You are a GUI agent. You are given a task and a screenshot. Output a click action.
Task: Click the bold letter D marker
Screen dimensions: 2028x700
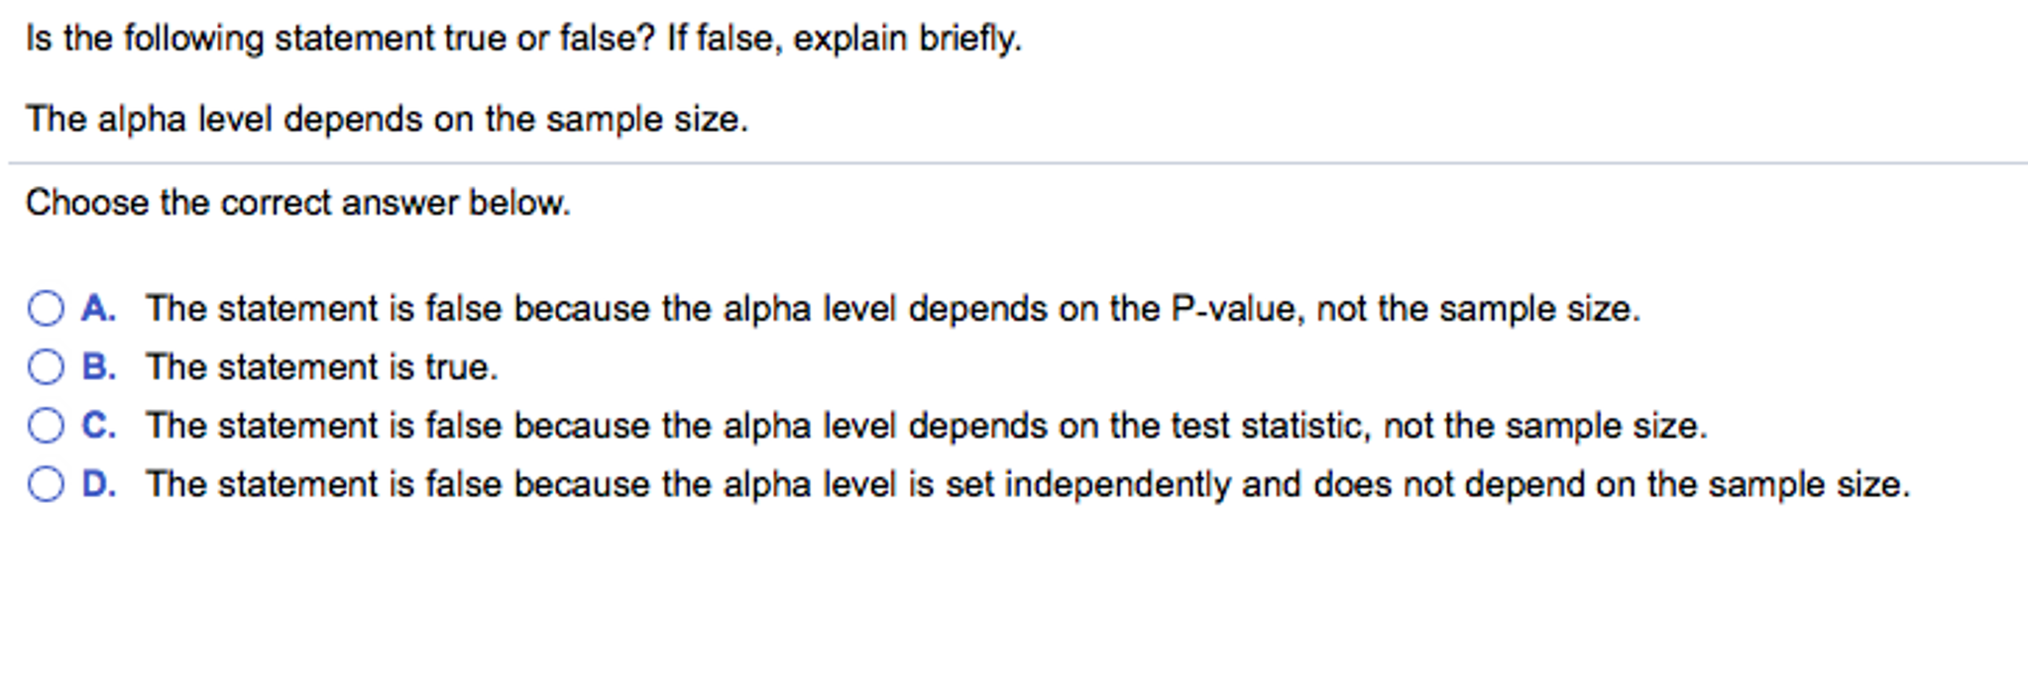pyautogui.click(x=97, y=484)
